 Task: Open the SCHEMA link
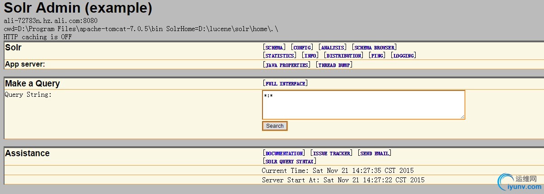click(274, 47)
